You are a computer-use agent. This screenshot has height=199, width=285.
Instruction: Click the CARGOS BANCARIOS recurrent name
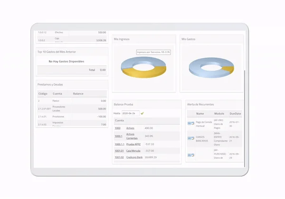[x=202, y=139]
